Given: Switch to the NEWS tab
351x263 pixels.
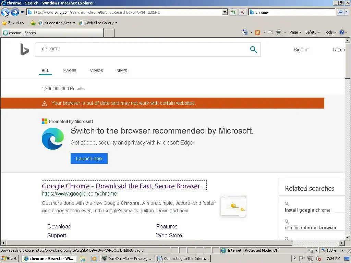Looking at the screenshot, I should pos(122,71).
